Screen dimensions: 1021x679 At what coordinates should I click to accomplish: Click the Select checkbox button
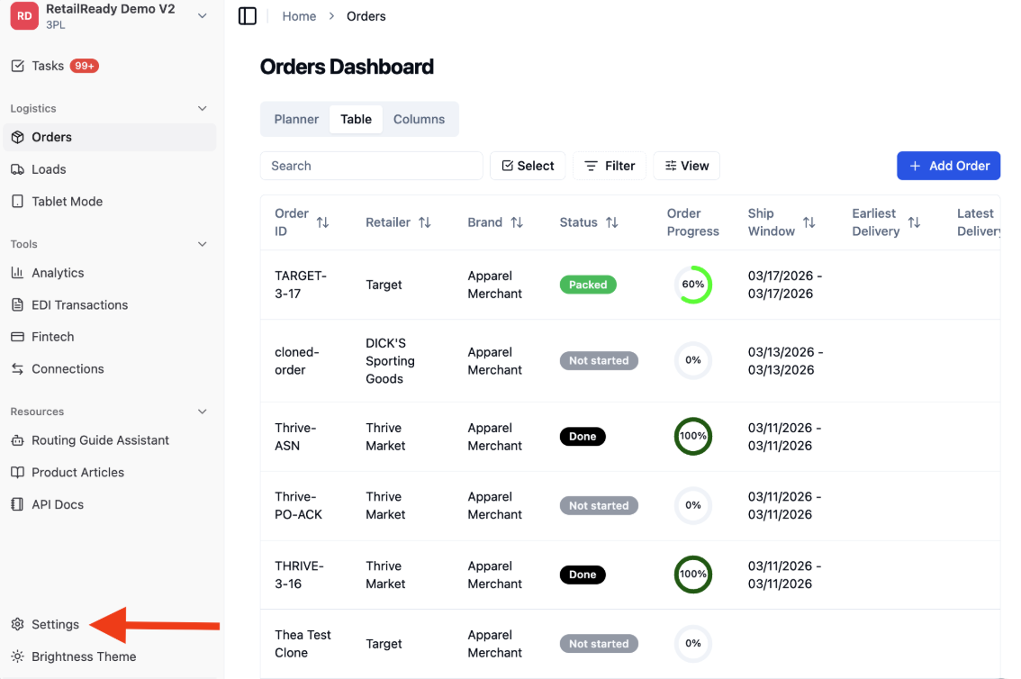pos(528,166)
